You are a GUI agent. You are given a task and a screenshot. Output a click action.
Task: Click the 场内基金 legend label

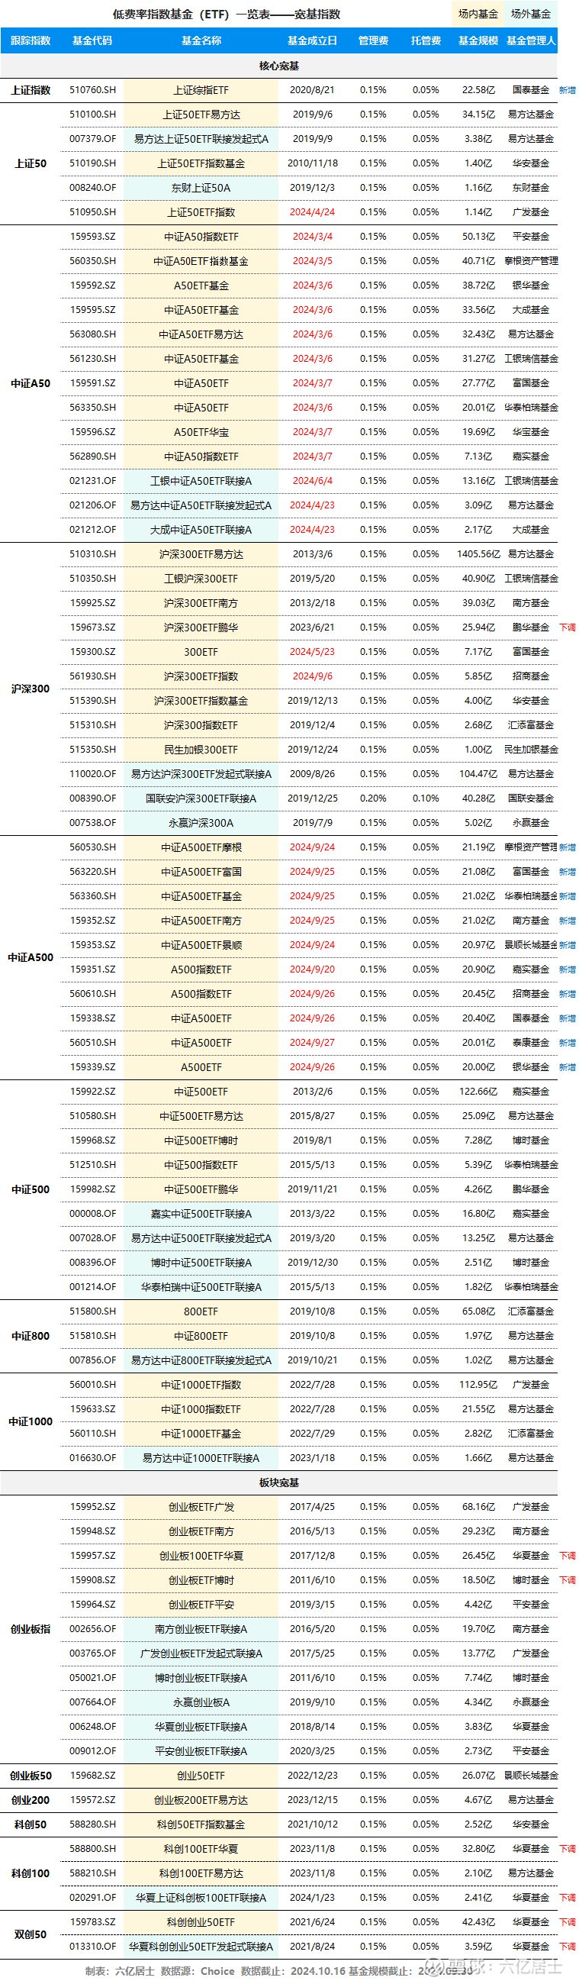coord(478,14)
